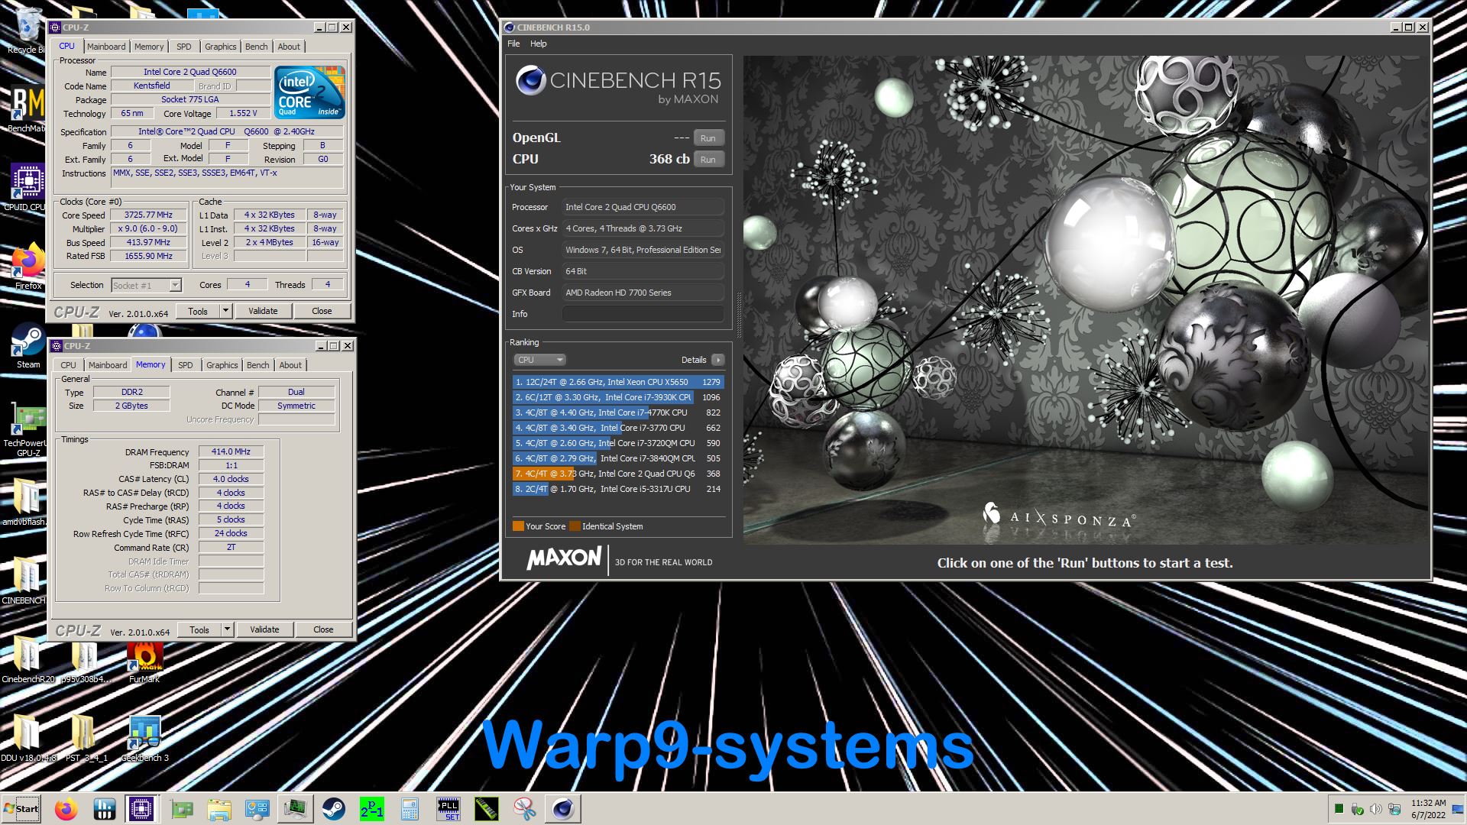The image size is (1467, 825).
Task: Select the Core i7-3770 ranking row
Action: 618,428
